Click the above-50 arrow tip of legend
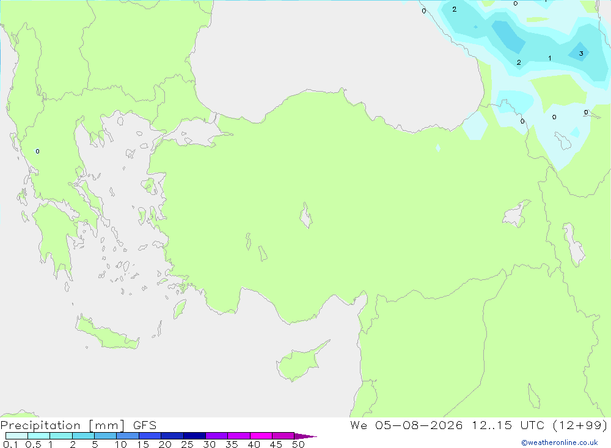The width and height of the screenshot is (611, 448). tap(305, 436)
